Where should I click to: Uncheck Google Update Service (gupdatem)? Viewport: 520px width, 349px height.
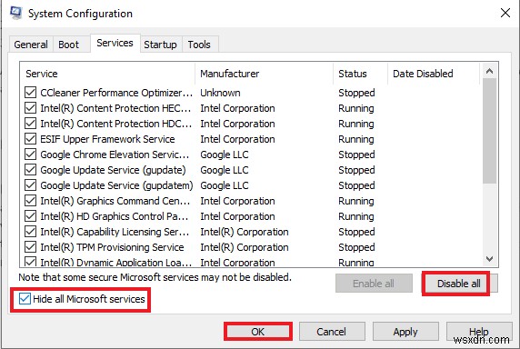31,185
